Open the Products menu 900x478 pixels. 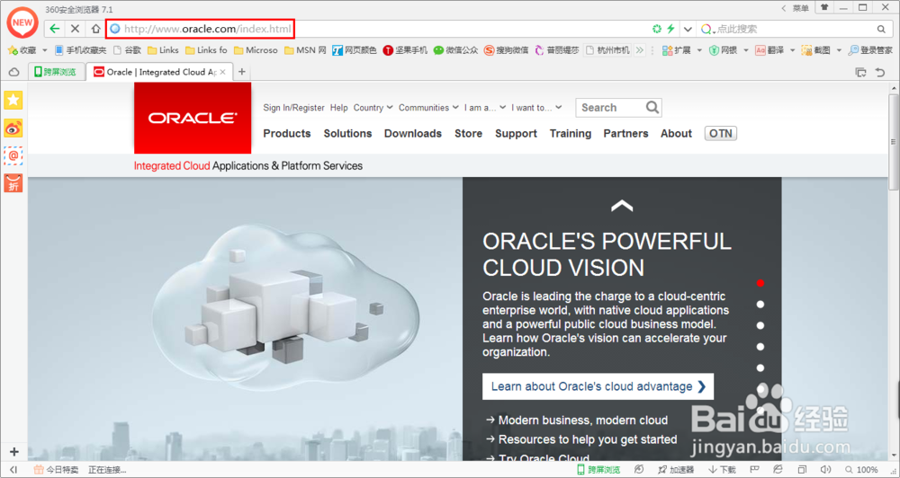(x=287, y=134)
